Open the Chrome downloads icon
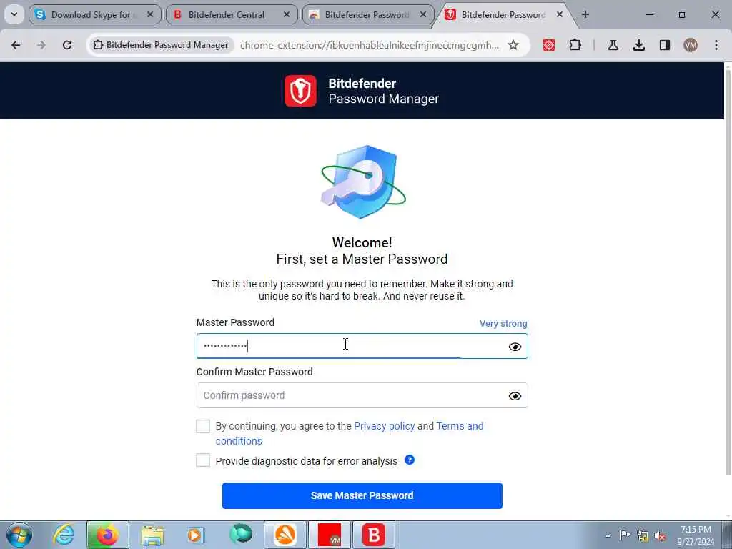This screenshot has width=732, height=549. tap(639, 45)
